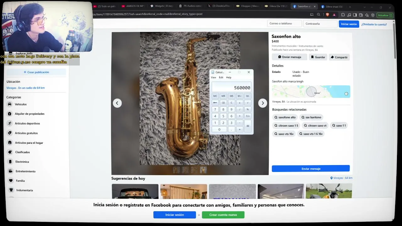
Task: Click the Calculator plus-minus sign key
Action: click(x=239, y=103)
